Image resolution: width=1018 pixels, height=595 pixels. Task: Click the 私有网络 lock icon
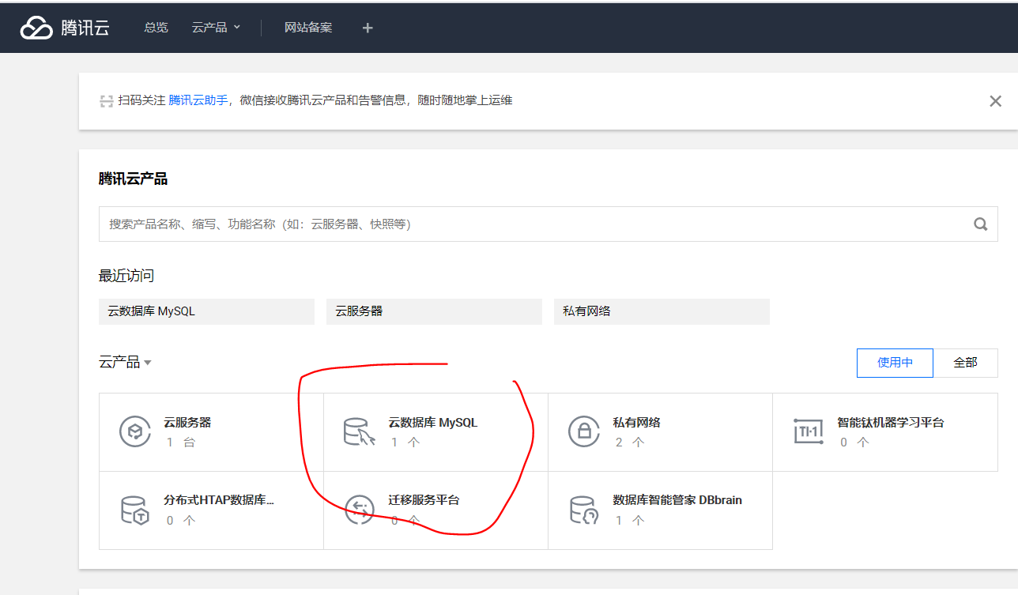(x=584, y=431)
